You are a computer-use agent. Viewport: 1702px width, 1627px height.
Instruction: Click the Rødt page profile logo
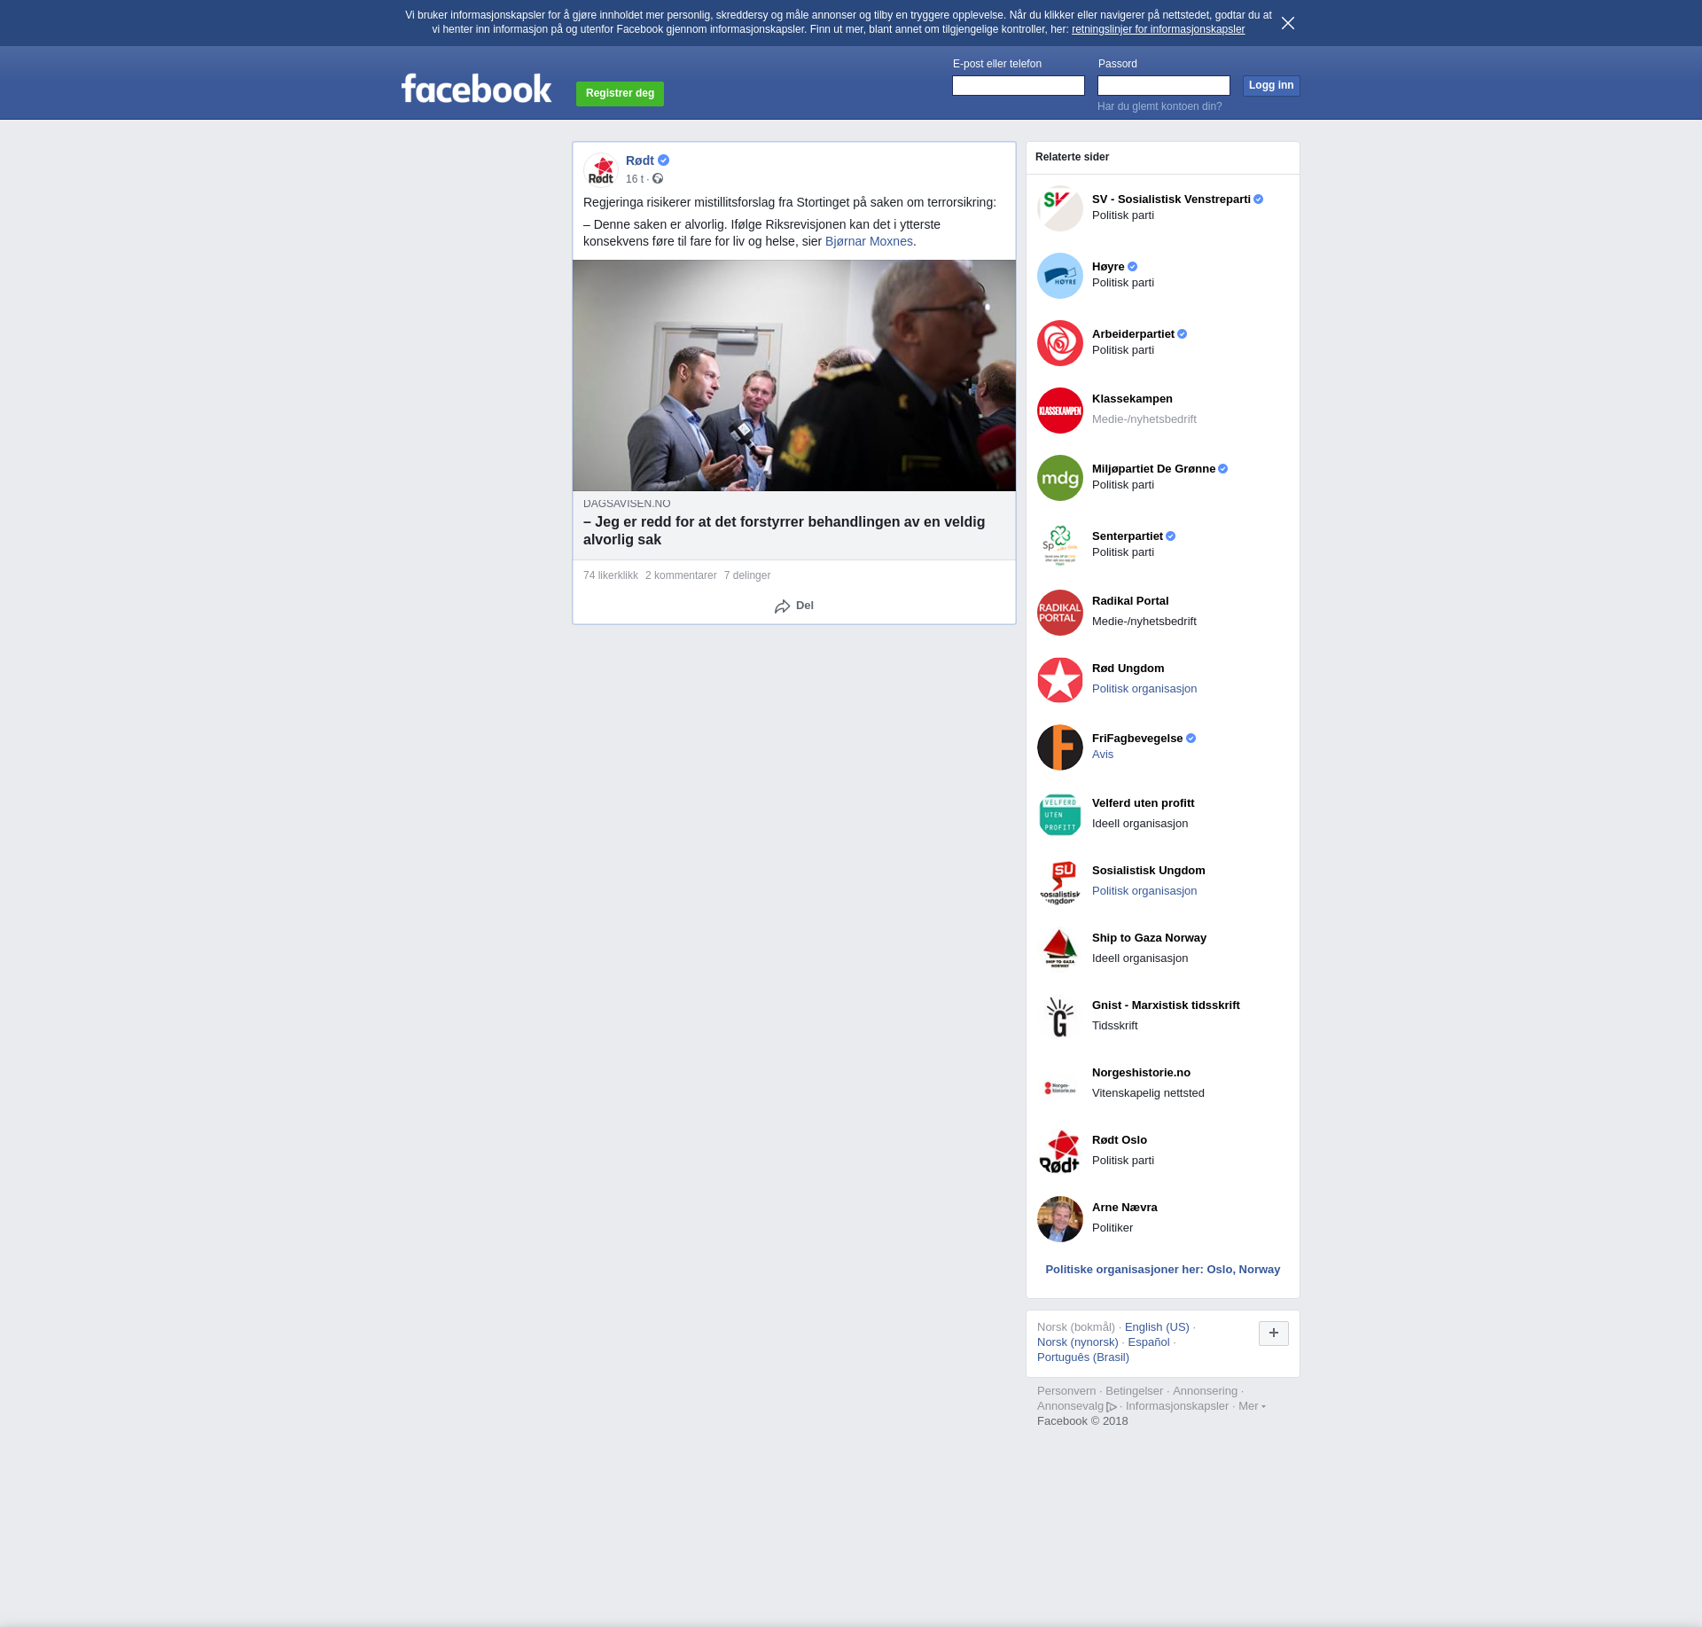click(601, 169)
